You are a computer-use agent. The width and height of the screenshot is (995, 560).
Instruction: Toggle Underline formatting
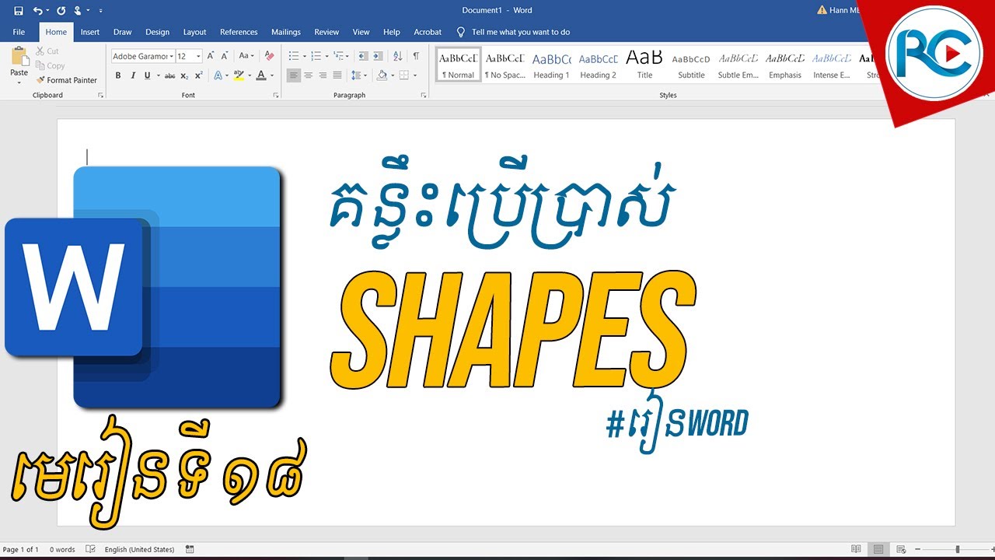(x=147, y=75)
